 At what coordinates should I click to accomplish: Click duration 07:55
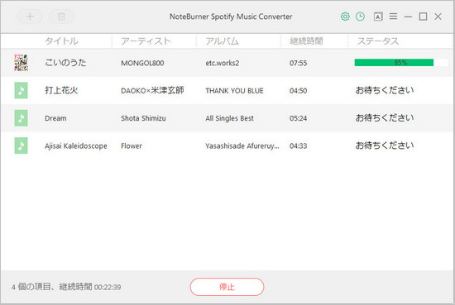tap(299, 63)
